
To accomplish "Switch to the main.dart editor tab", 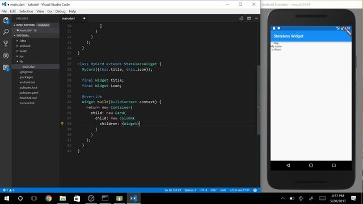I will tap(68, 19).
